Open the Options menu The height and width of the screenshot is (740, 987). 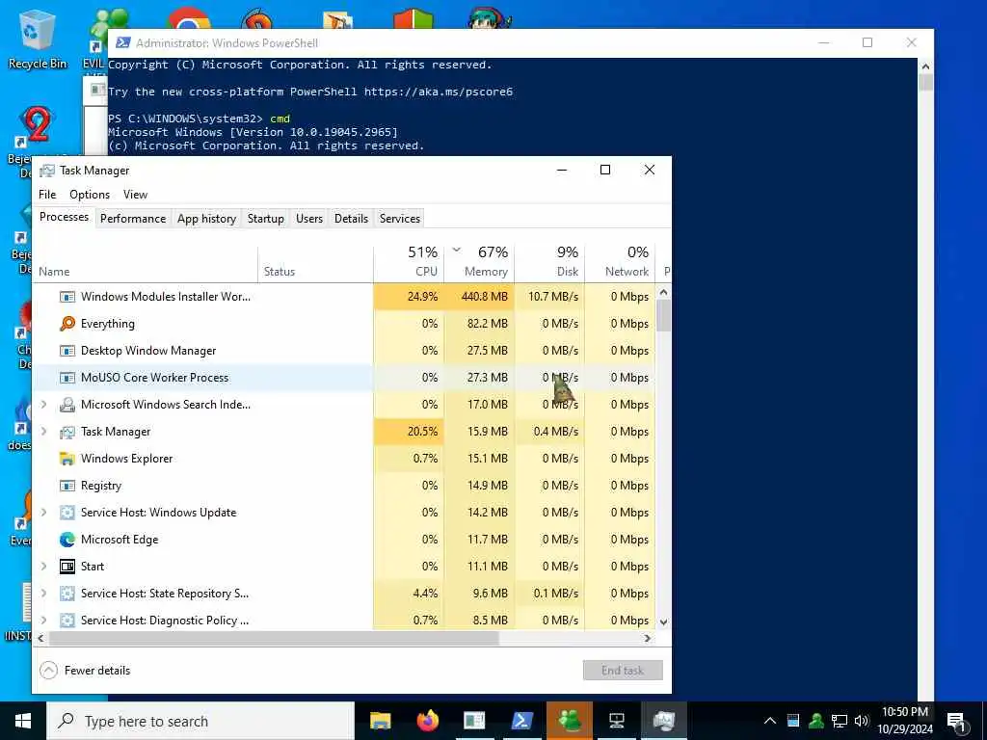[90, 195]
